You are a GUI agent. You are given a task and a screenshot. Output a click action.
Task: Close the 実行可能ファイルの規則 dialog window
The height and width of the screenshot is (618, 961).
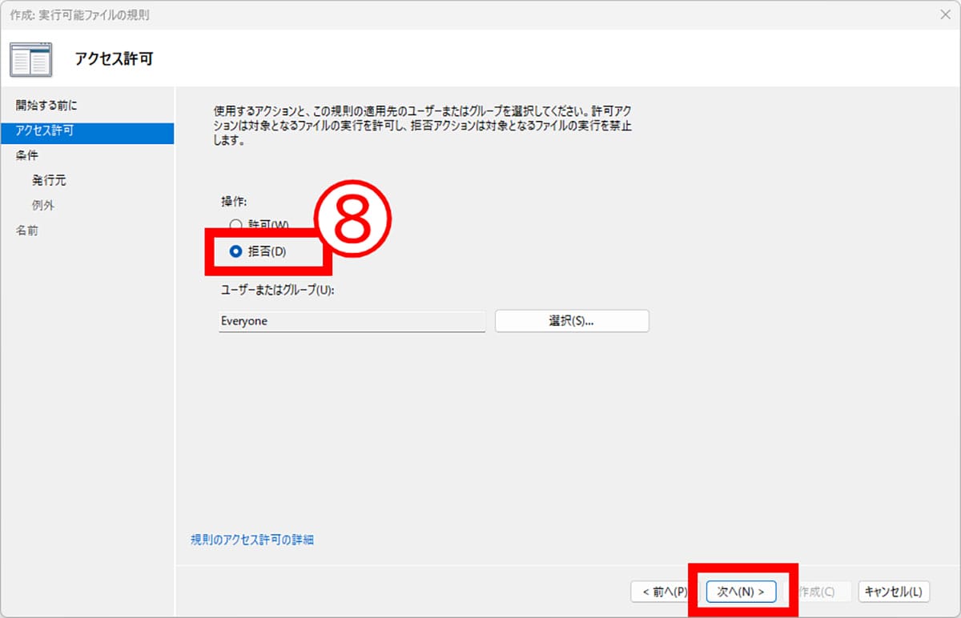(x=944, y=14)
